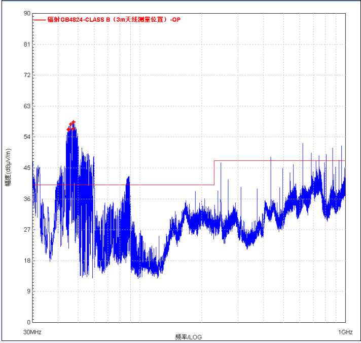Click the y-axis tick label 90

tap(27, 13)
